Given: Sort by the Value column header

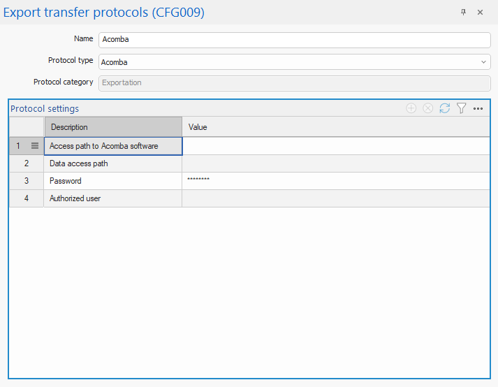Looking at the screenshot, I should tap(335, 127).
